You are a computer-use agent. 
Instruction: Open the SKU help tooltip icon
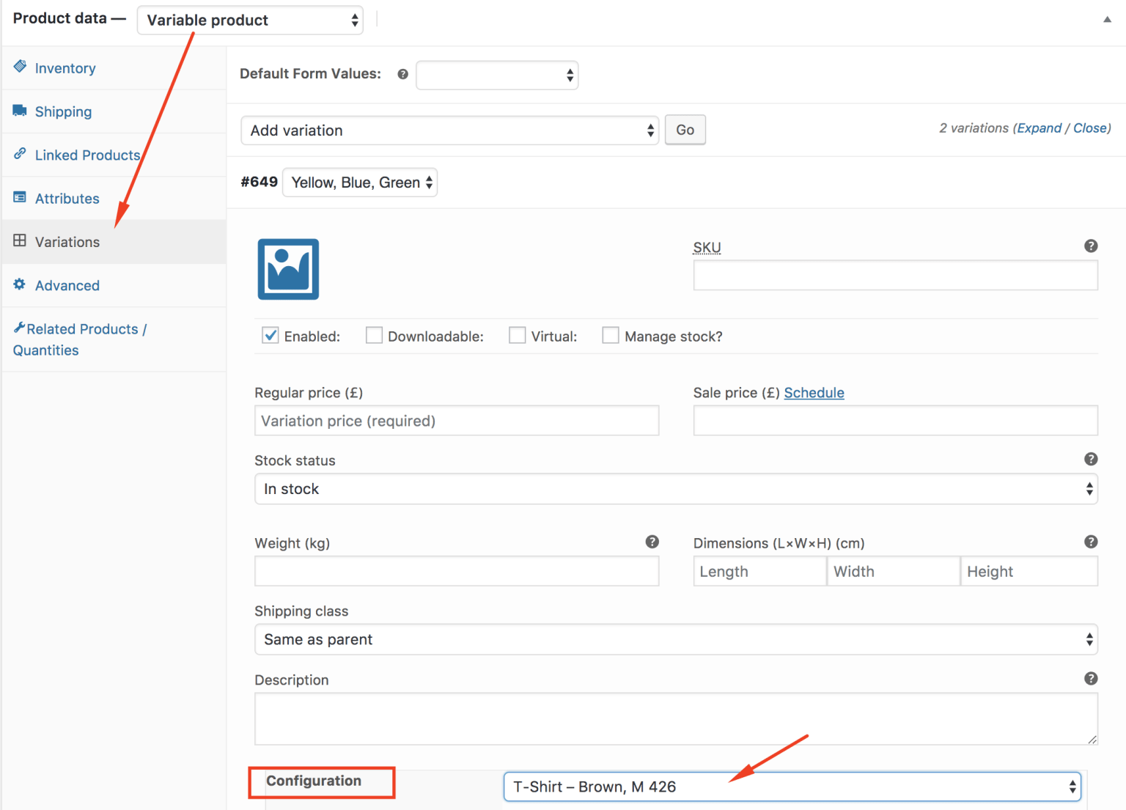pyautogui.click(x=1091, y=246)
